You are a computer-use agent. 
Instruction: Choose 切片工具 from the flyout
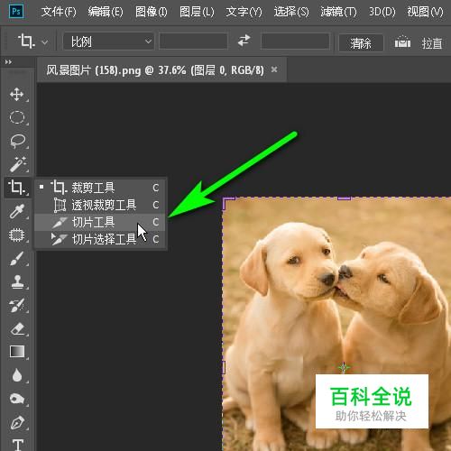100,222
